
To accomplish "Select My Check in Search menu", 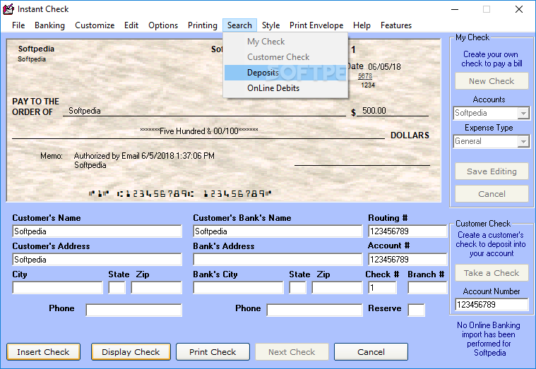I will (285, 42).
